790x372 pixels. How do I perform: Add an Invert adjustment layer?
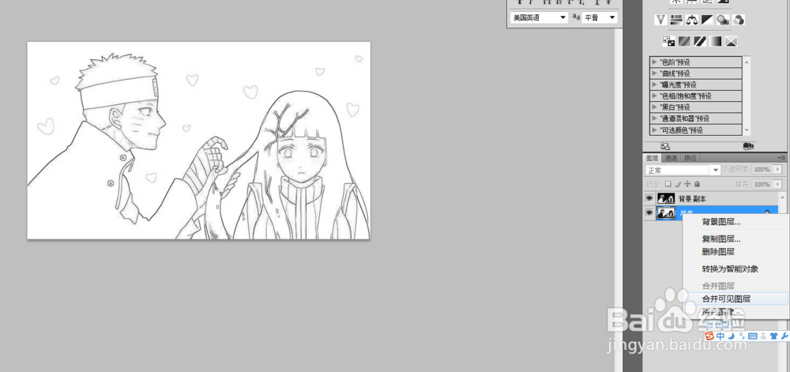click(x=668, y=41)
